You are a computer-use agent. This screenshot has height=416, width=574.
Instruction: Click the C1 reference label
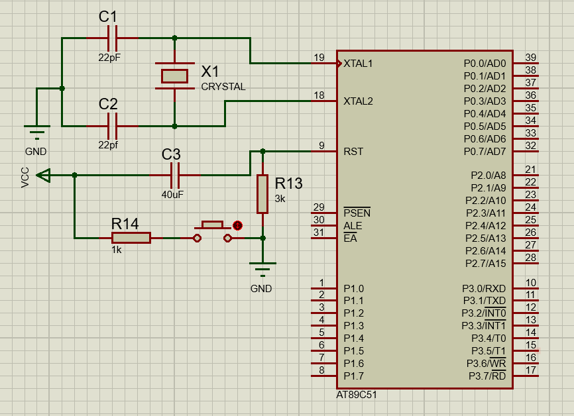tap(108, 17)
